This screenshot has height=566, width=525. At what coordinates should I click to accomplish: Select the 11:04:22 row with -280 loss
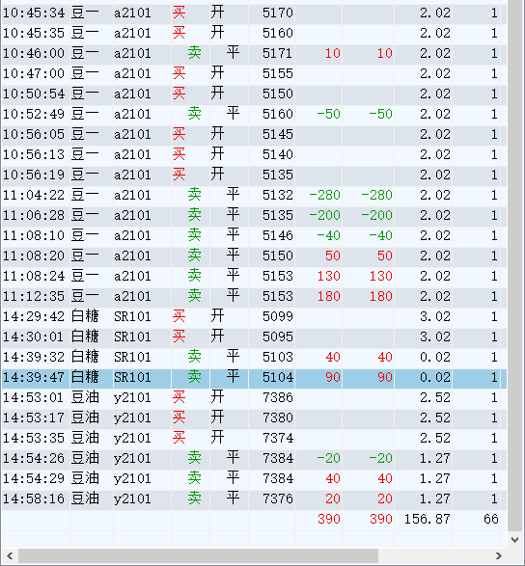tap(254, 196)
